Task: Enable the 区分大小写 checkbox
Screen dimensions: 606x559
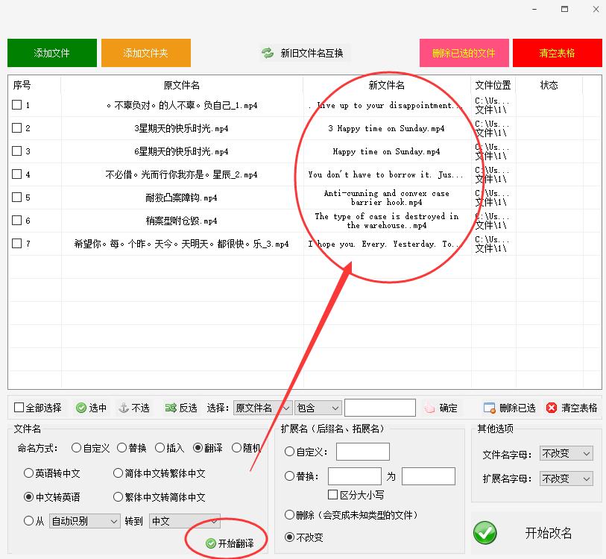Action: (332, 495)
